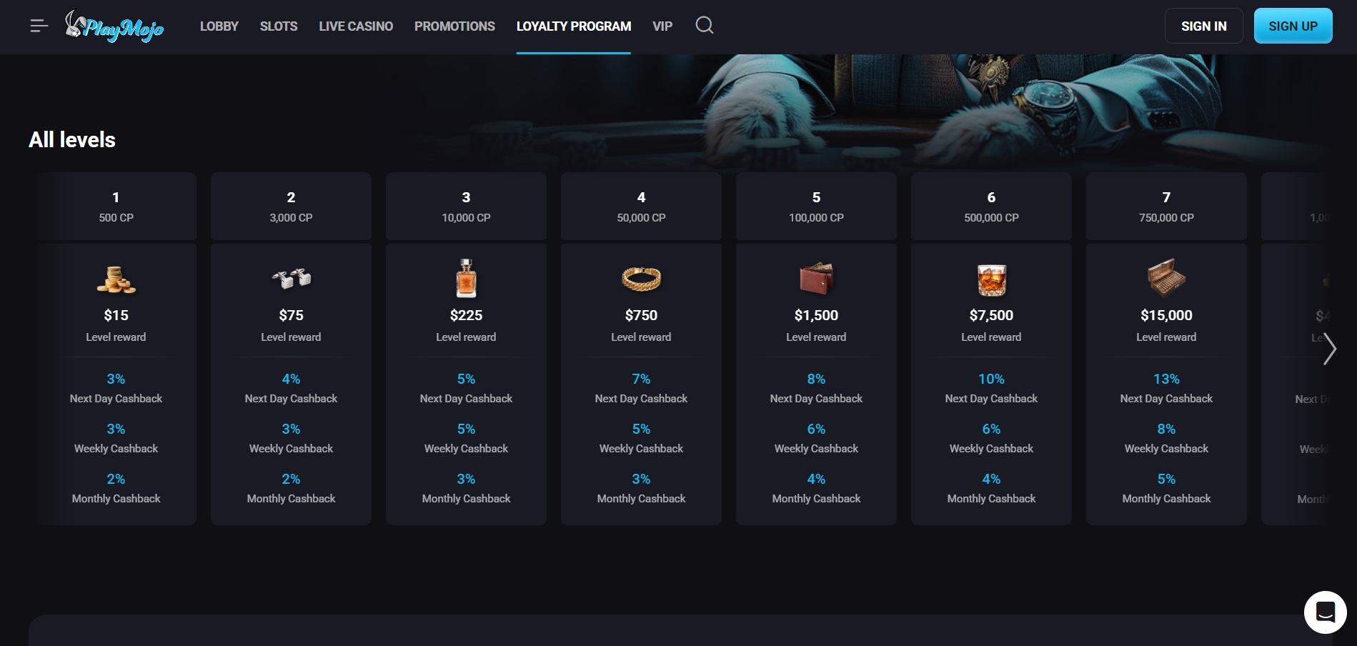Open the Slots menu item
The height and width of the screenshot is (646, 1357).
[x=278, y=26]
